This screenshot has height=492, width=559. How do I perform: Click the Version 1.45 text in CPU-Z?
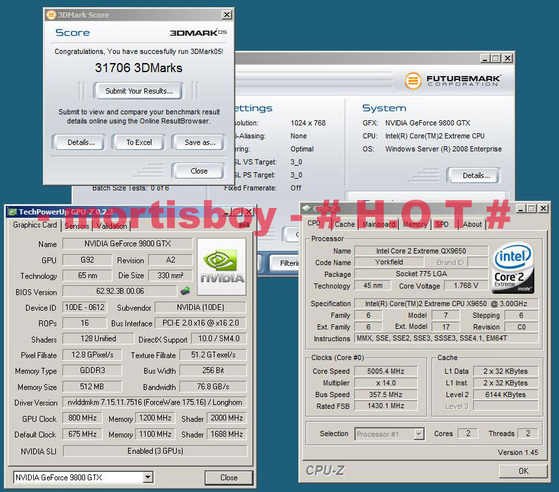517,452
